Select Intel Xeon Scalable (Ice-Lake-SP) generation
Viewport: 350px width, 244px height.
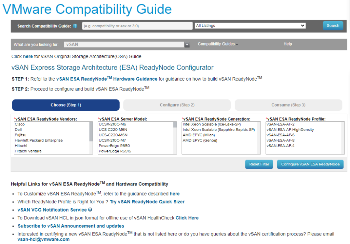220,124
